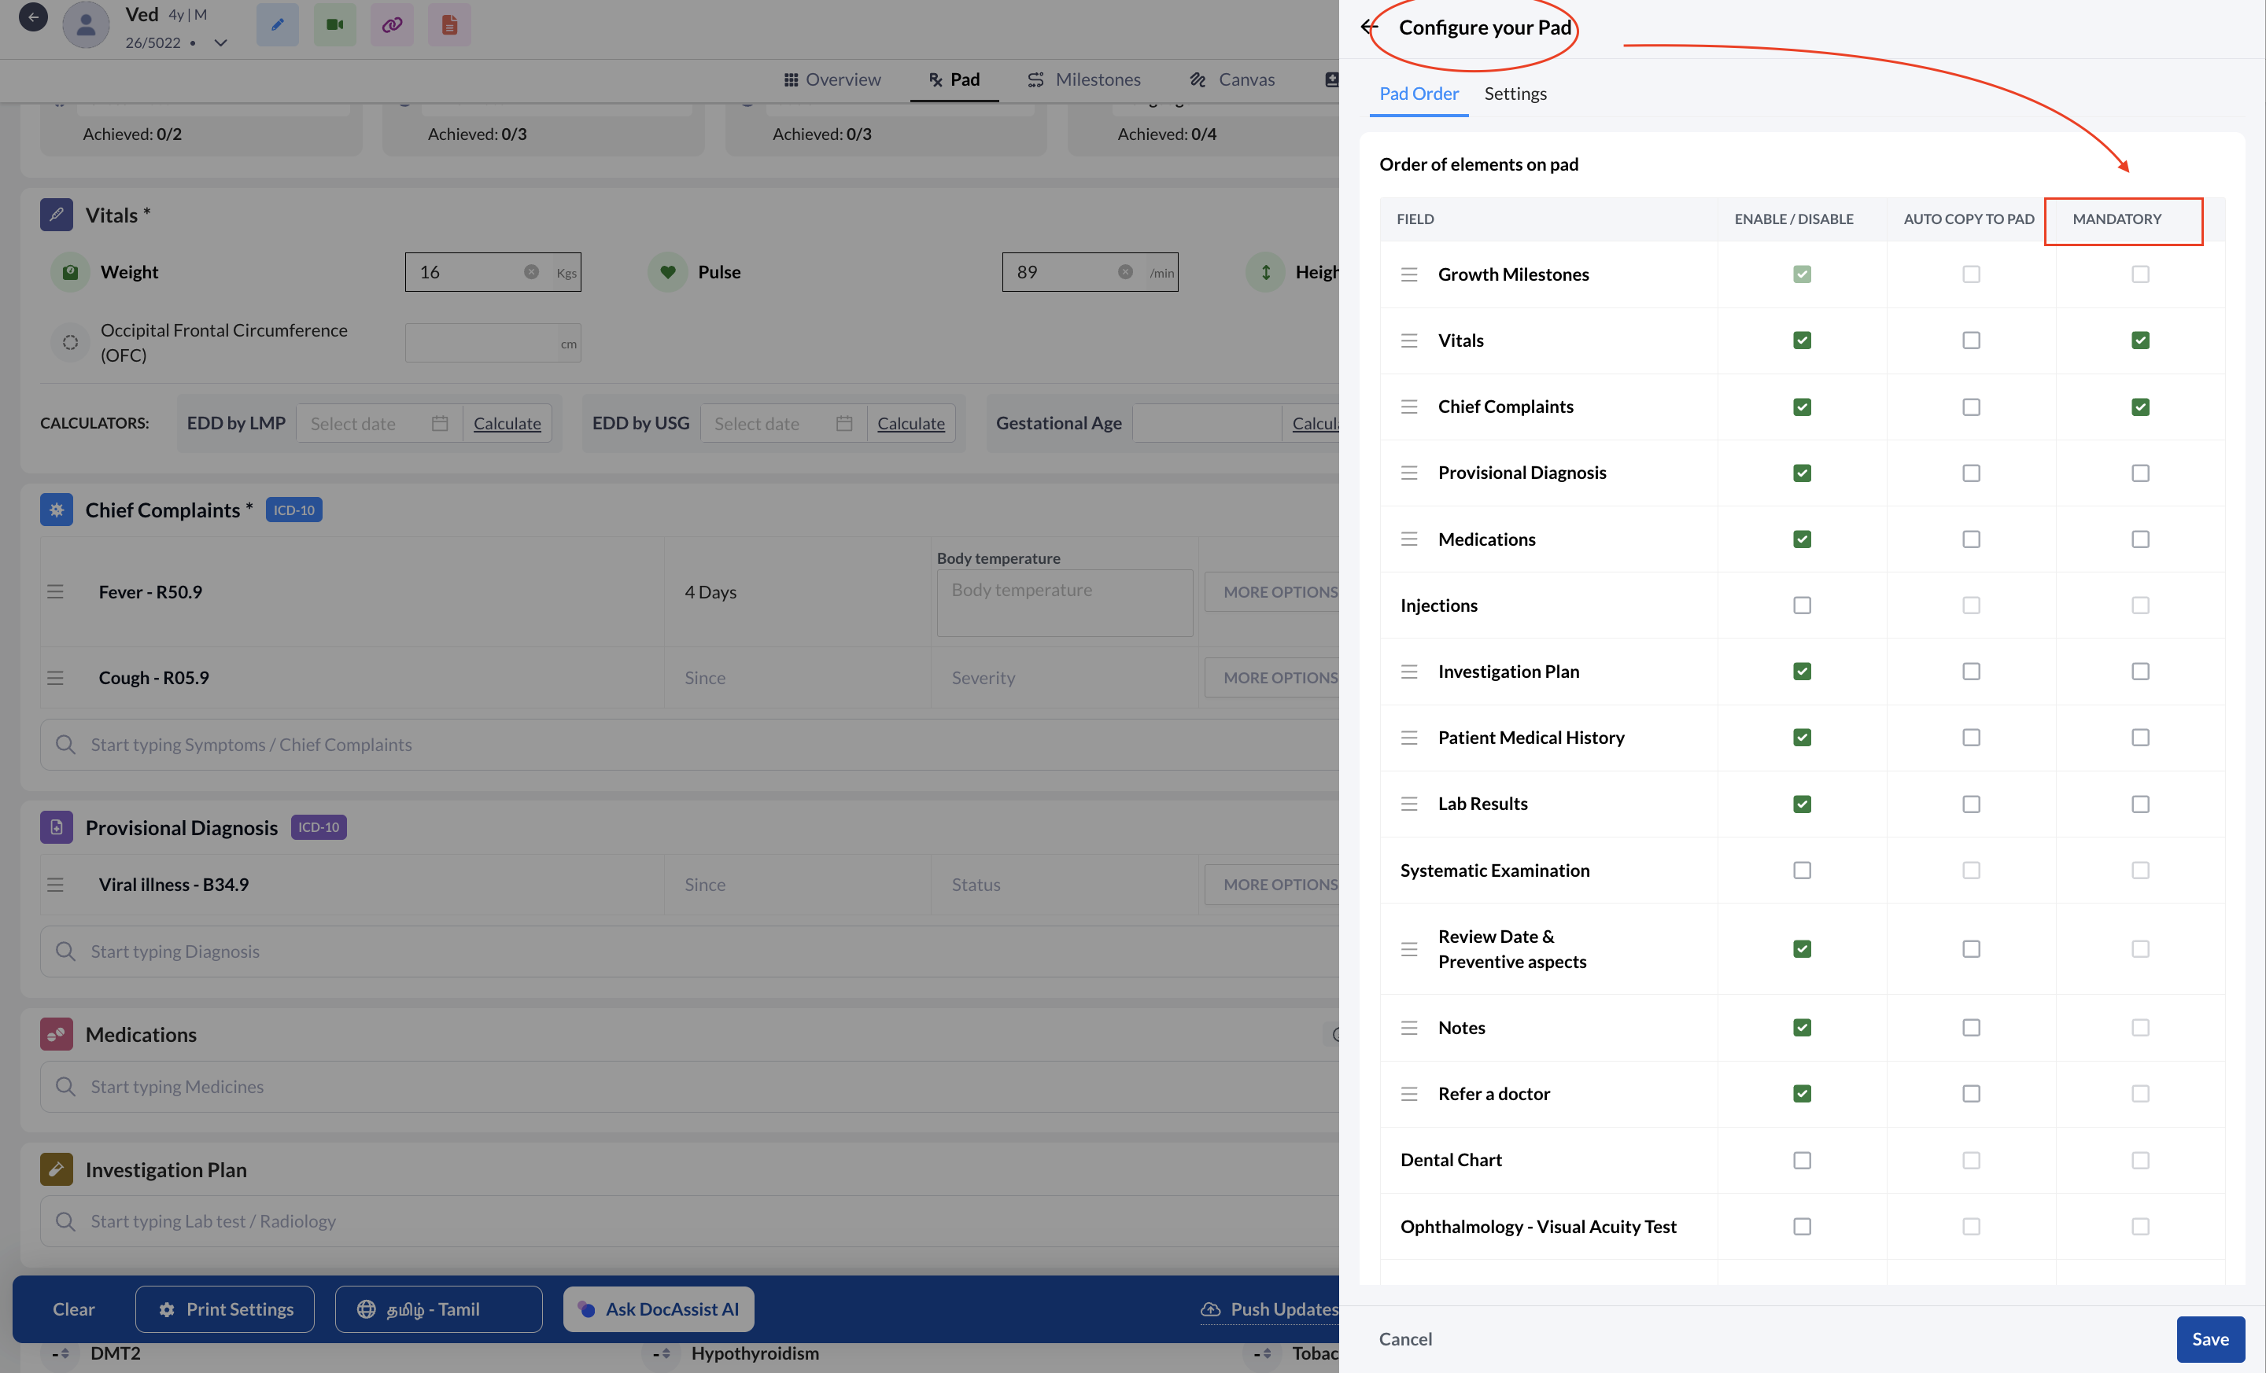Click the blue pencil edit icon
The width and height of the screenshot is (2266, 1373).
[277, 25]
